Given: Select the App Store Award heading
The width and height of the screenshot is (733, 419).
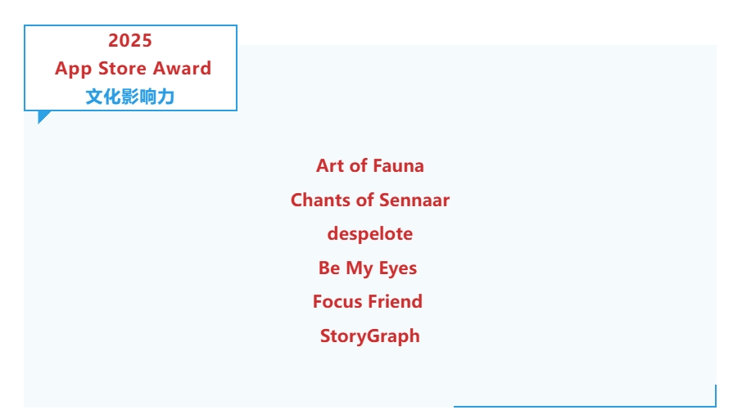Looking at the screenshot, I should [x=133, y=69].
